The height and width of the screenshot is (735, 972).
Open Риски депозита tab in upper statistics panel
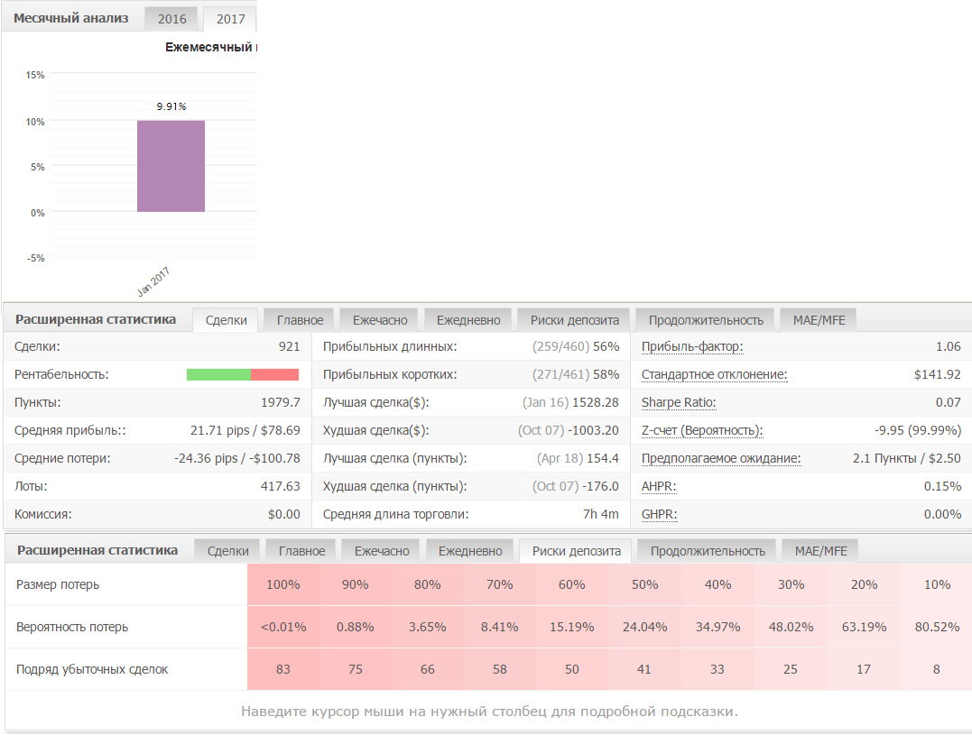tap(575, 320)
